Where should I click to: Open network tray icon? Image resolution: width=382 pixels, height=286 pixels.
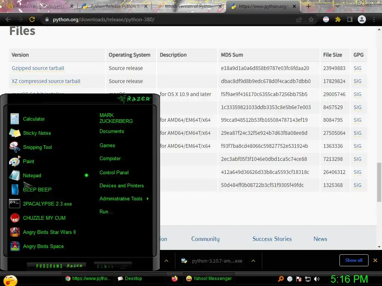tap(308, 279)
